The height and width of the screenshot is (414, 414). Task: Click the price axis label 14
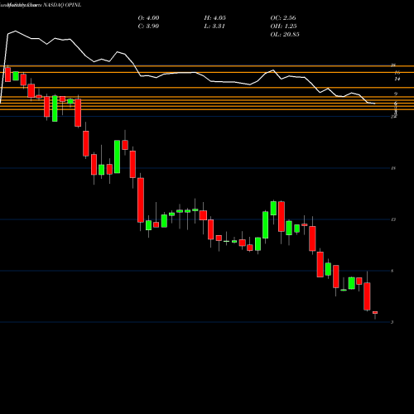(397, 79)
